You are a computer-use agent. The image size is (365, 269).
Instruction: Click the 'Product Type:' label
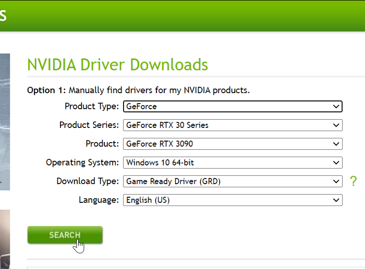coord(92,106)
